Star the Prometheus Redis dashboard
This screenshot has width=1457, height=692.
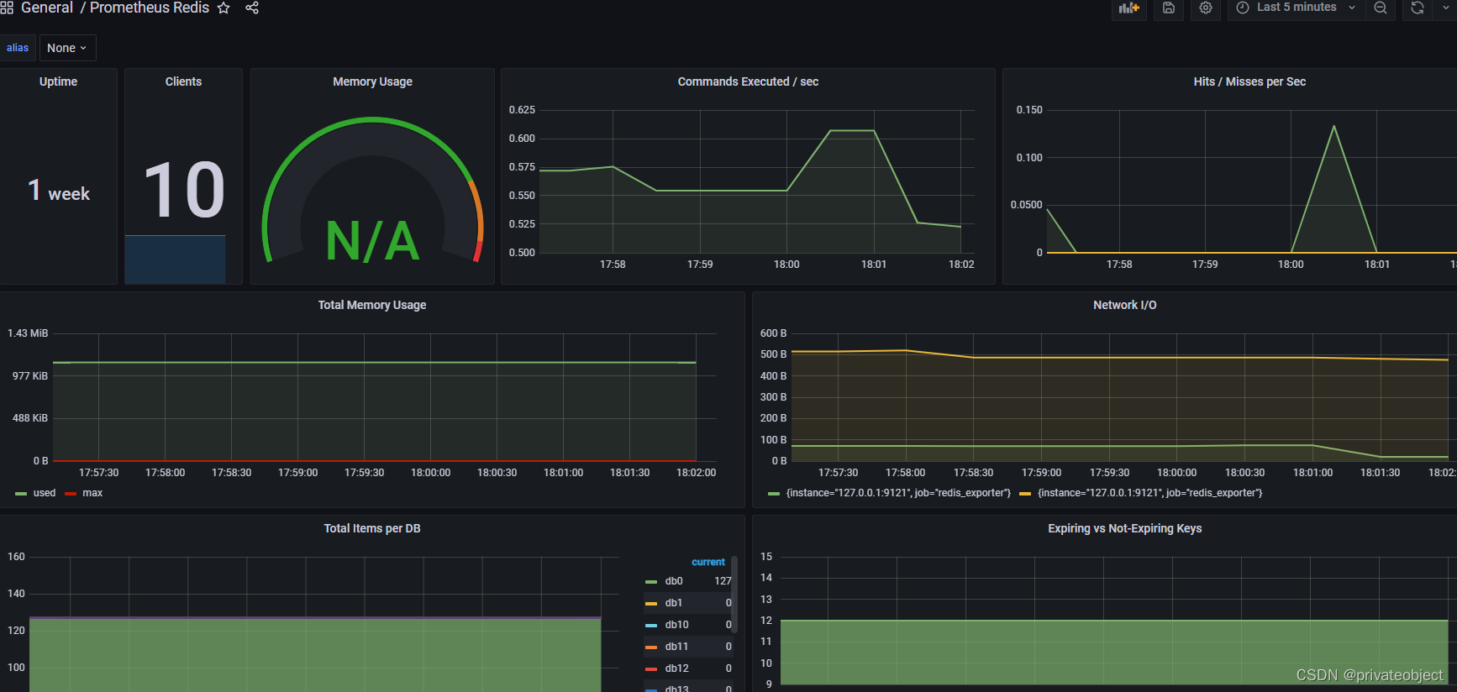[x=224, y=8]
